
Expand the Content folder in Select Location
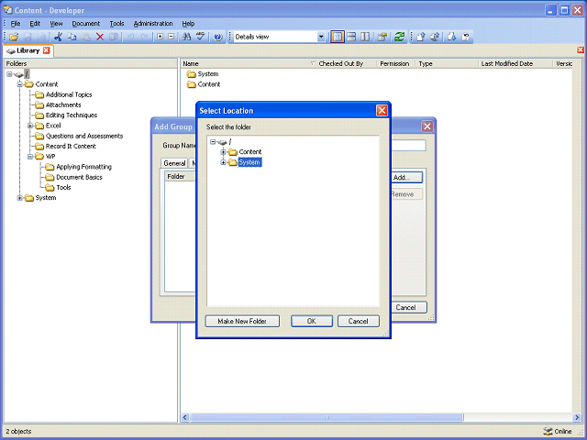coord(223,152)
